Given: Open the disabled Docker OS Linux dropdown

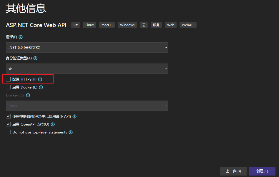Looking at the screenshot, I should (x=87, y=106).
